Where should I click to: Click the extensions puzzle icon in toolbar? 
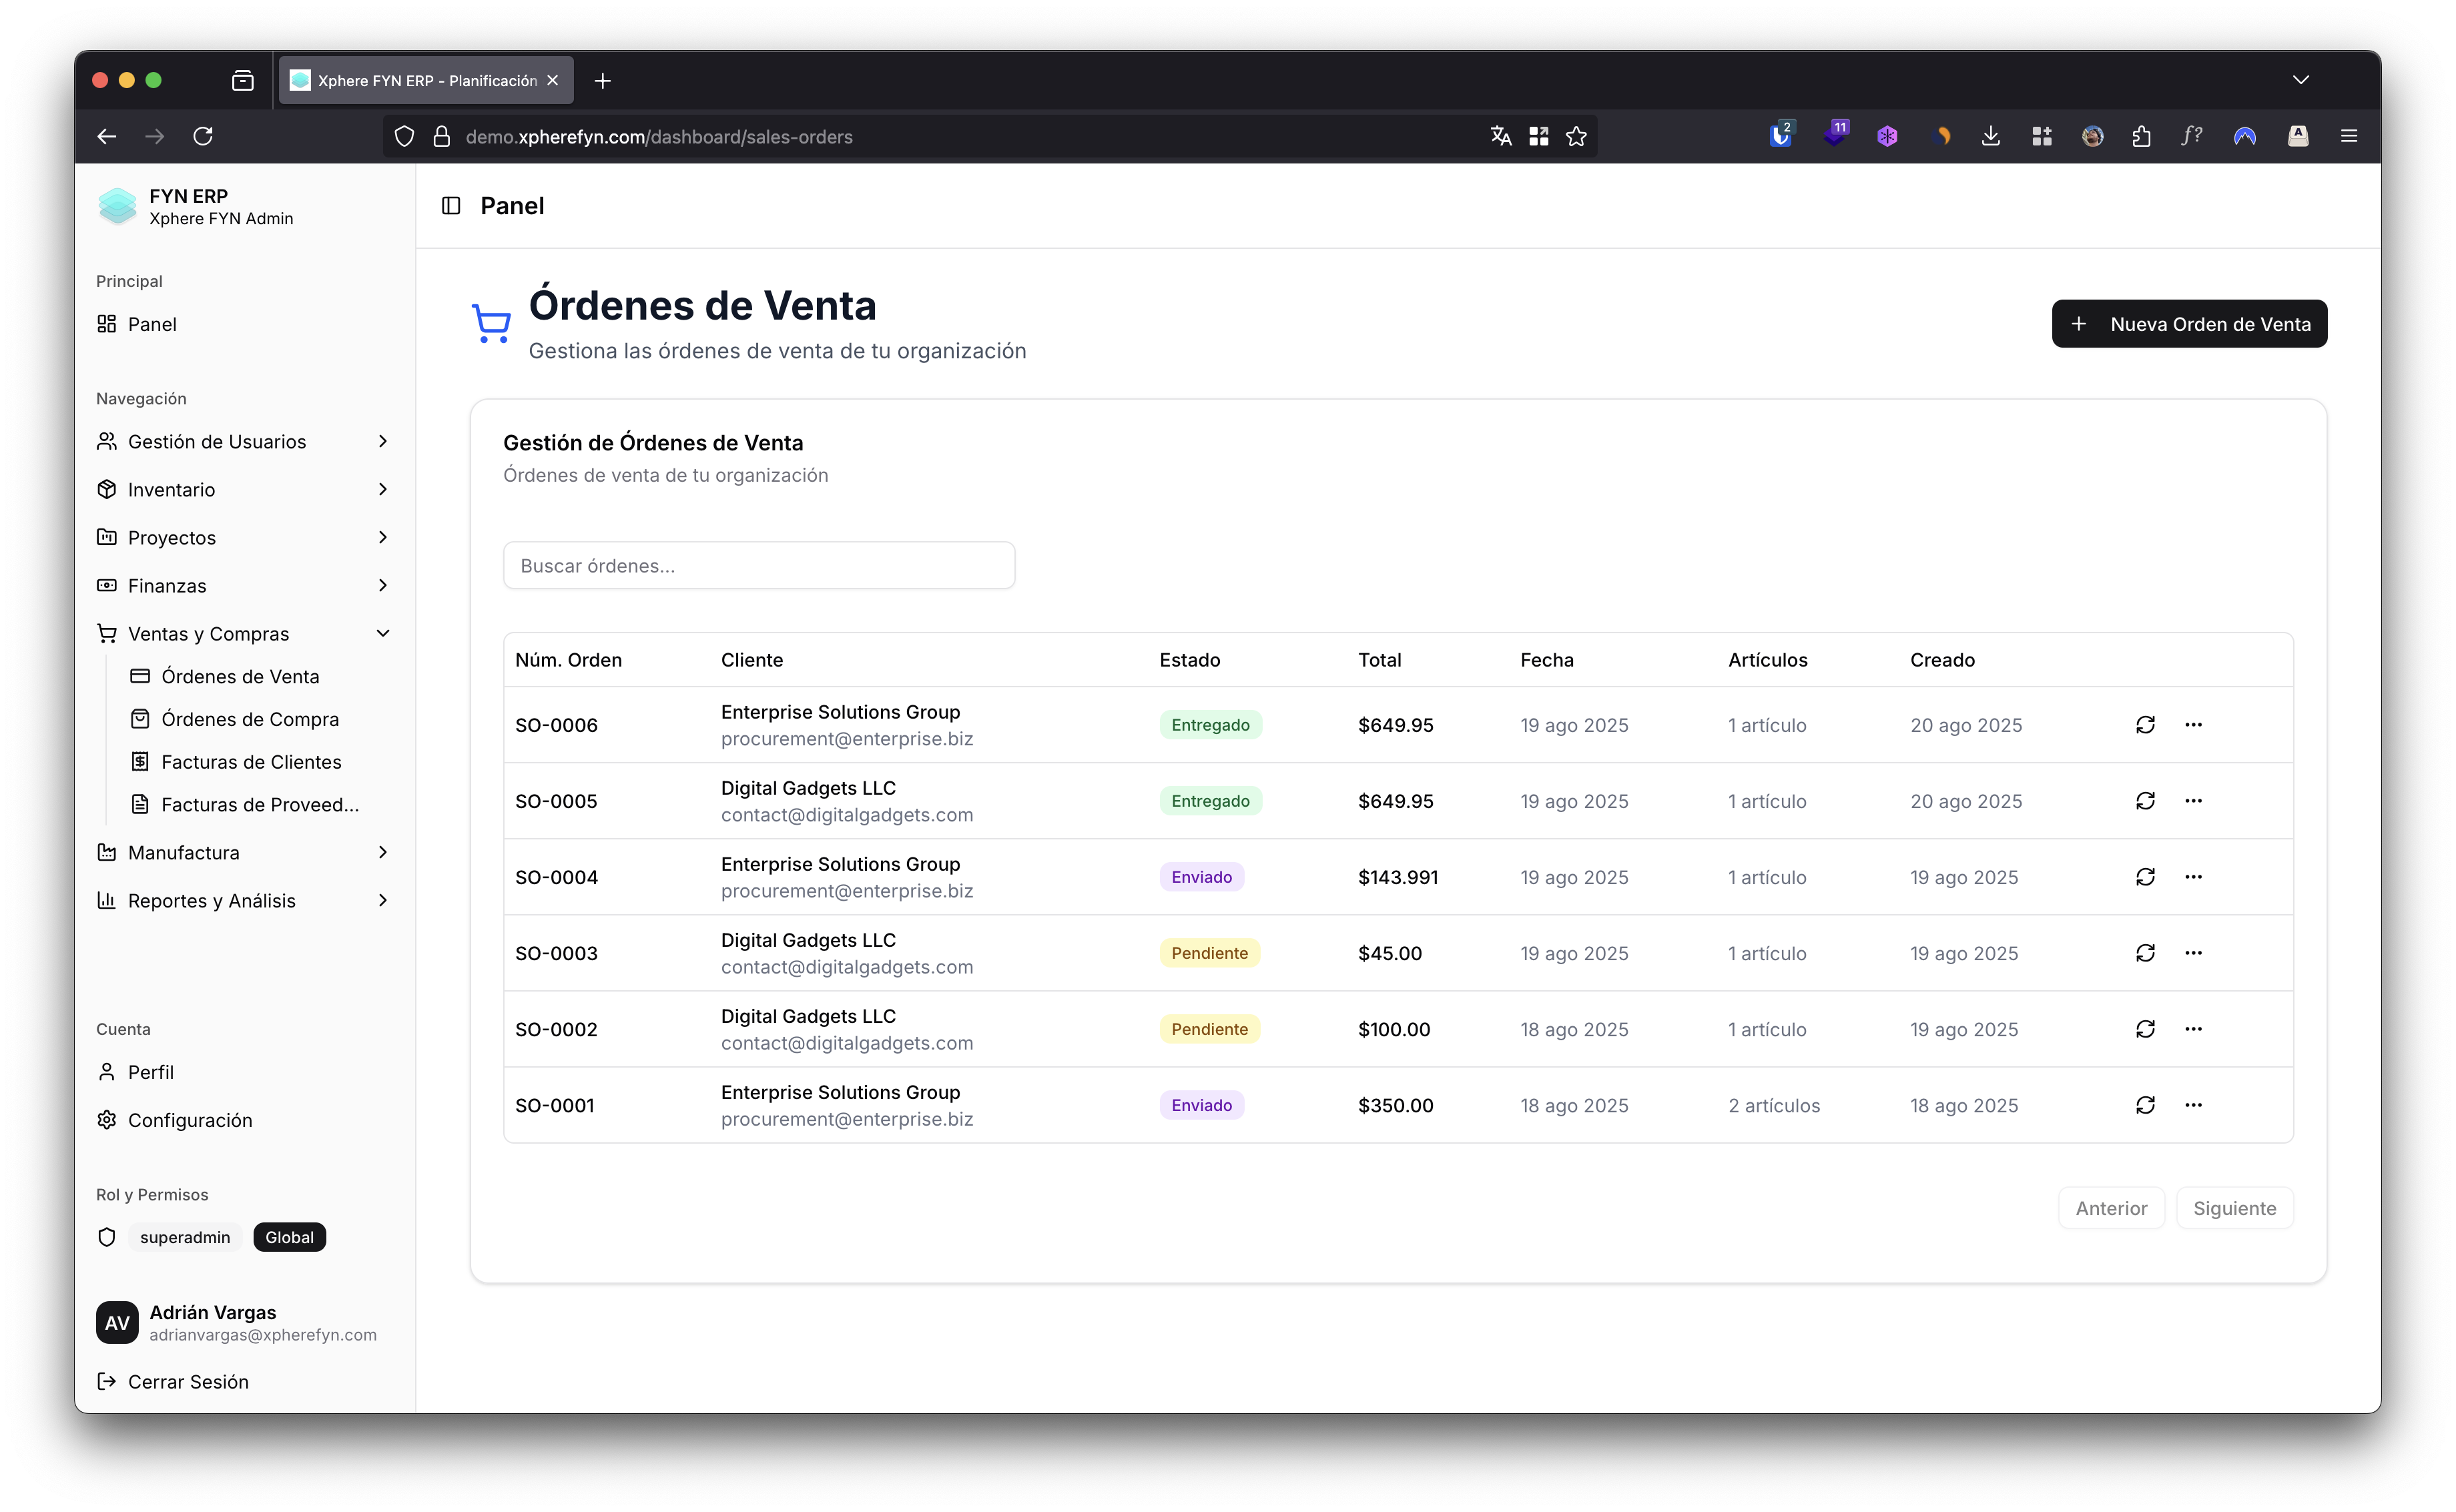click(x=2141, y=136)
